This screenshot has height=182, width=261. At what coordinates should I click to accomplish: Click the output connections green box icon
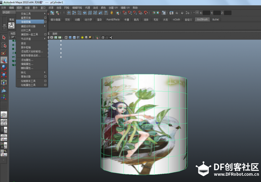pyautogui.click(x=158, y=13)
